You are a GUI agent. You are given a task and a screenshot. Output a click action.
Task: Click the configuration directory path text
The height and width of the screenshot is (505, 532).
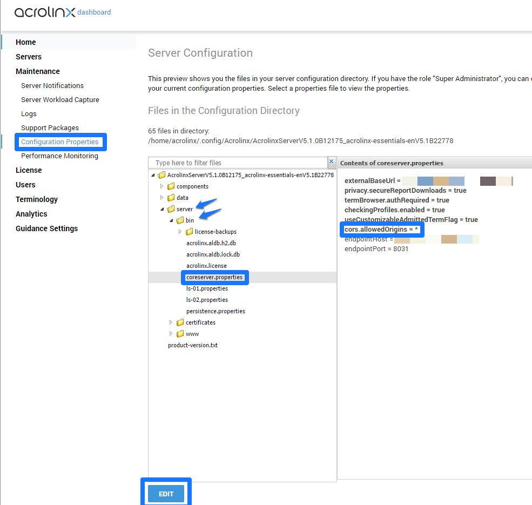pyautogui.click(x=301, y=141)
